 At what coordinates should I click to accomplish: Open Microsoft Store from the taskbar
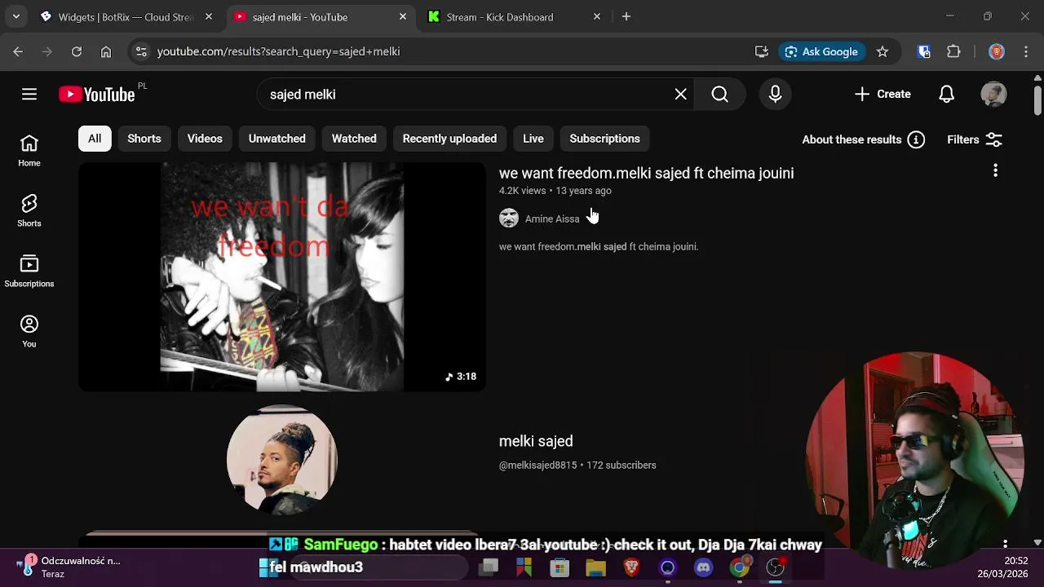(x=560, y=567)
